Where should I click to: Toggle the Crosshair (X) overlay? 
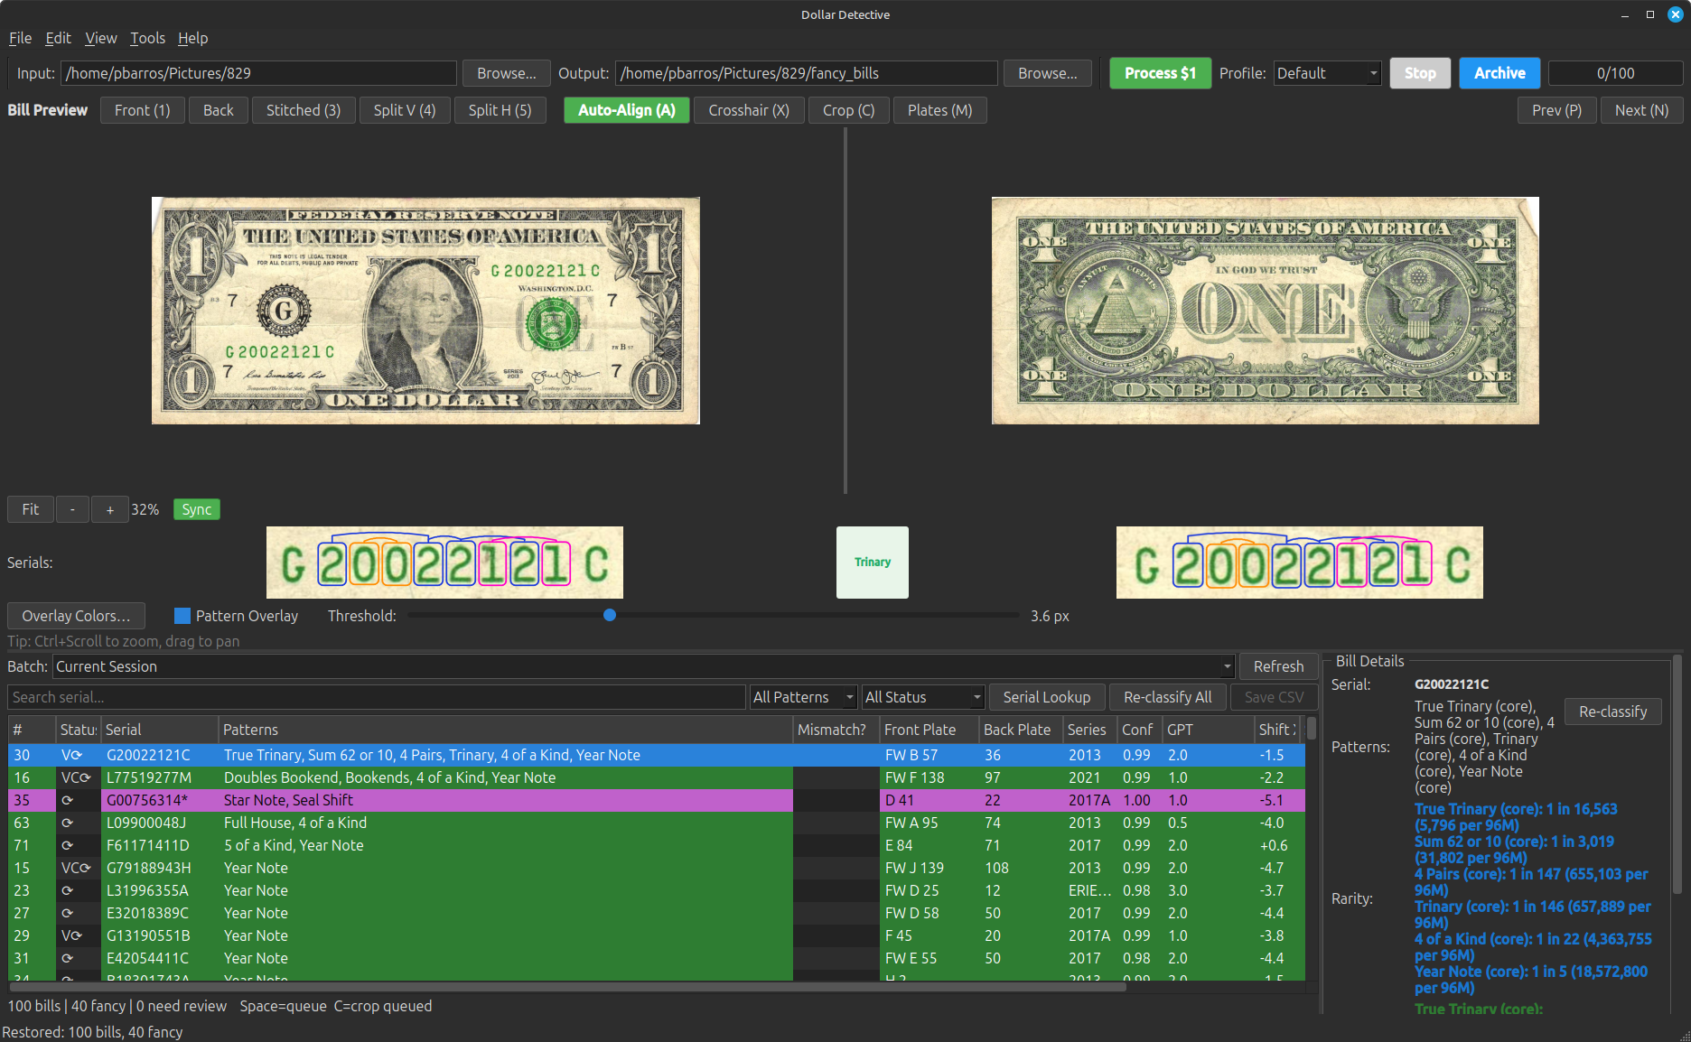point(749,110)
